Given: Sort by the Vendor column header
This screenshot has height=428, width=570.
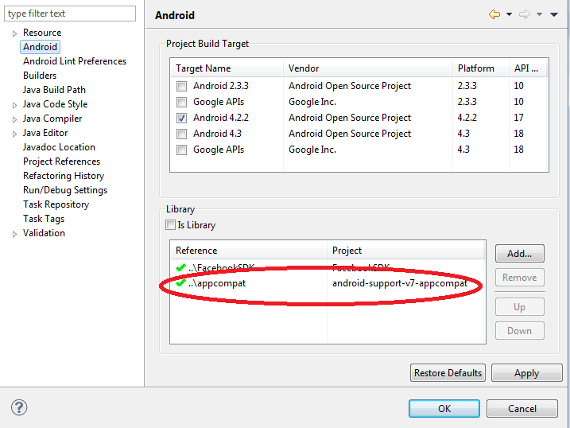Looking at the screenshot, I should 368,68.
